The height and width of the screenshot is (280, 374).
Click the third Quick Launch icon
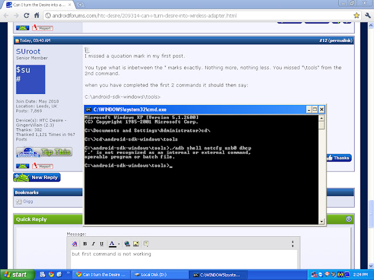pyautogui.click(x=60, y=275)
